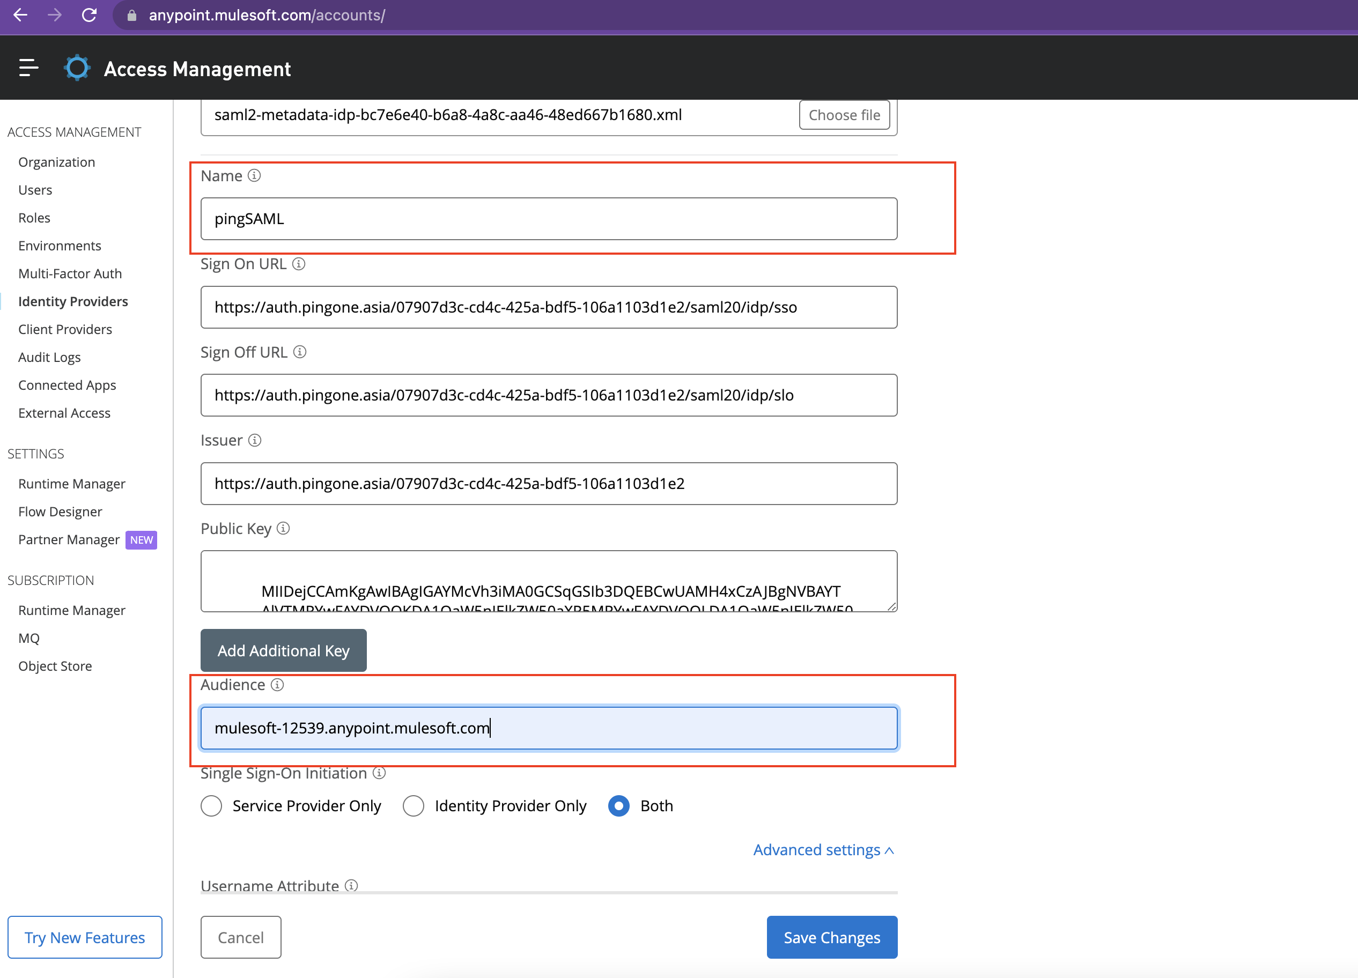Click the Add Additional Key button
This screenshot has height=978, width=1358.
[283, 650]
